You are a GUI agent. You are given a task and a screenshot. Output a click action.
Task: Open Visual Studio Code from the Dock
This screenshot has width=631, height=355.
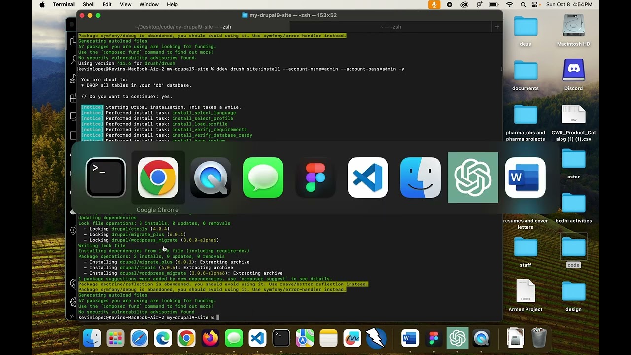(x=257, y=338)
